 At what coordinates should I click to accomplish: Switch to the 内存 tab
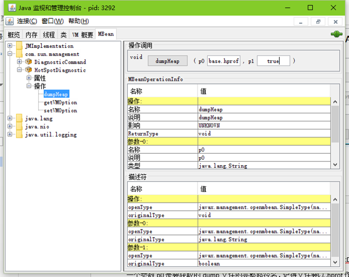[31, 35]
